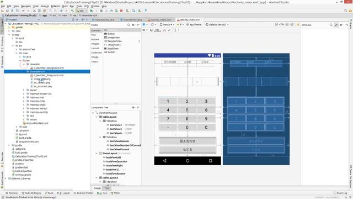Screen dimensions: 353x199
Task: Click the Clear All Constraints icon
Action: click(x=164, y=30)
